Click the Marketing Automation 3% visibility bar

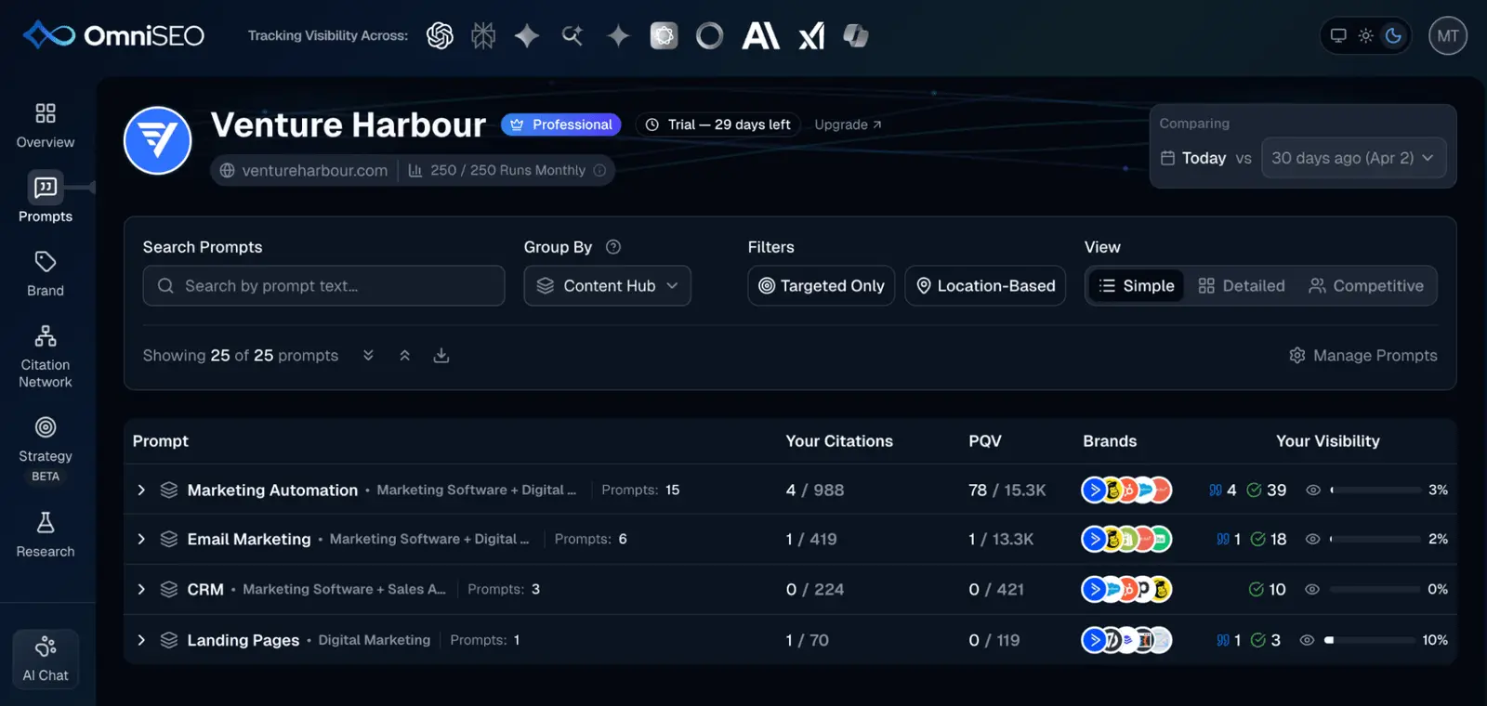coord(1375,490)
